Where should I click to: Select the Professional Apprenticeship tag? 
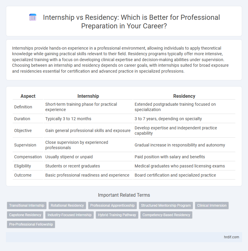click(112, 206)
